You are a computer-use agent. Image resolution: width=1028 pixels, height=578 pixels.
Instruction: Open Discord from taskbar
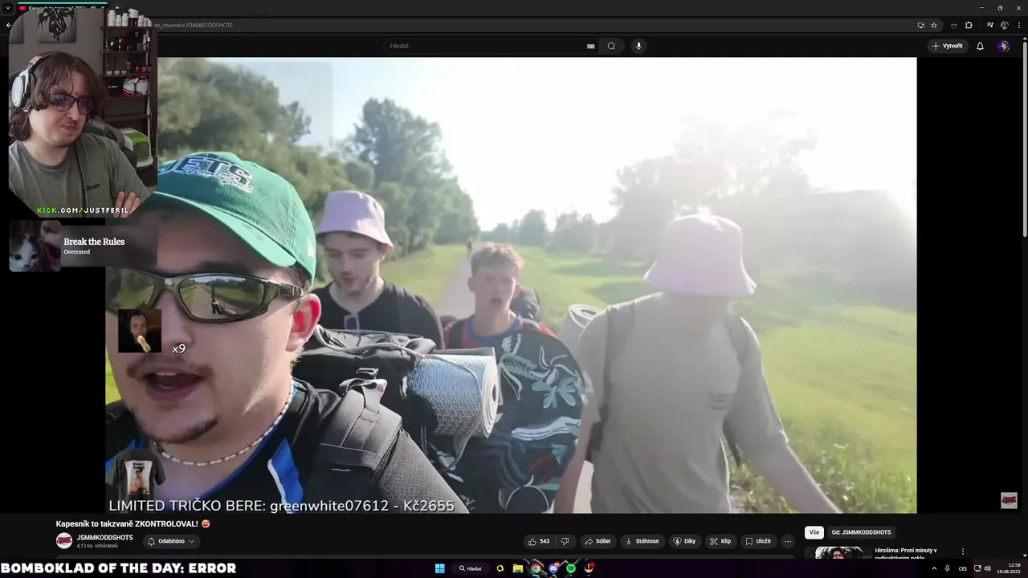[x=553, y=568]
